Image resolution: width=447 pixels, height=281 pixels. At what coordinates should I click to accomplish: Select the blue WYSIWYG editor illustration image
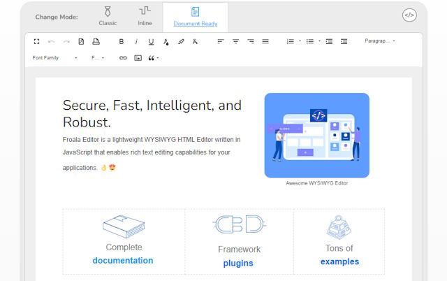tap(316, 135)
